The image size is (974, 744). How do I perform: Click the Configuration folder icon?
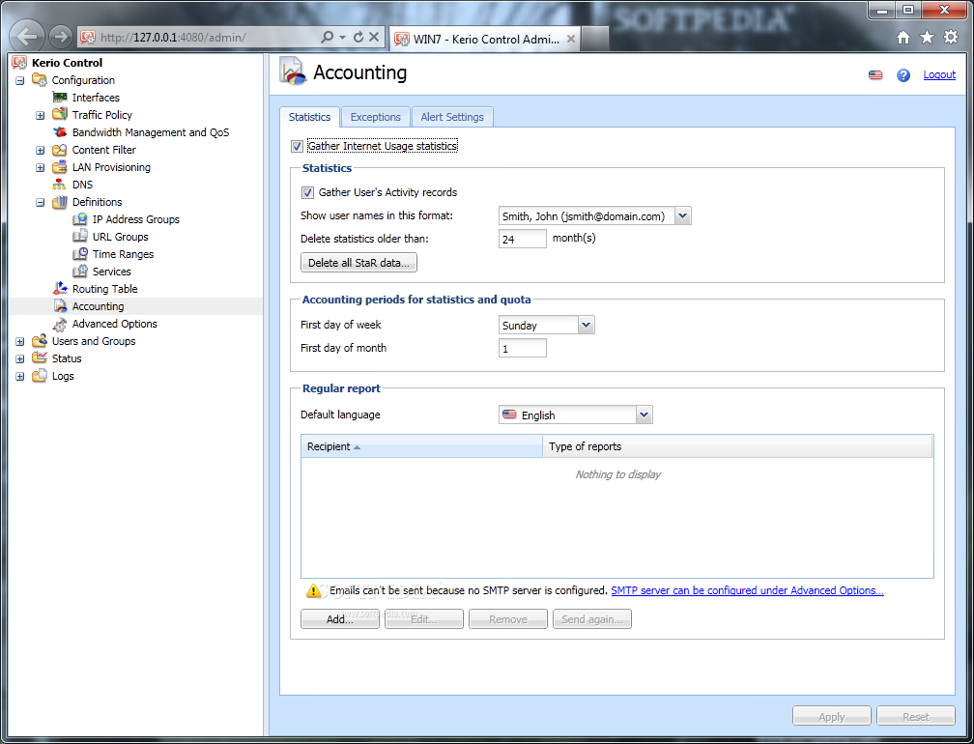point(39,80)
